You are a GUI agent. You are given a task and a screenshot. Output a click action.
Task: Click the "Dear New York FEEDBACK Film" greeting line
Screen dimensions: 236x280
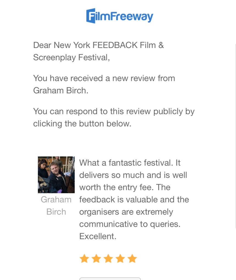(x=98, y=45)
